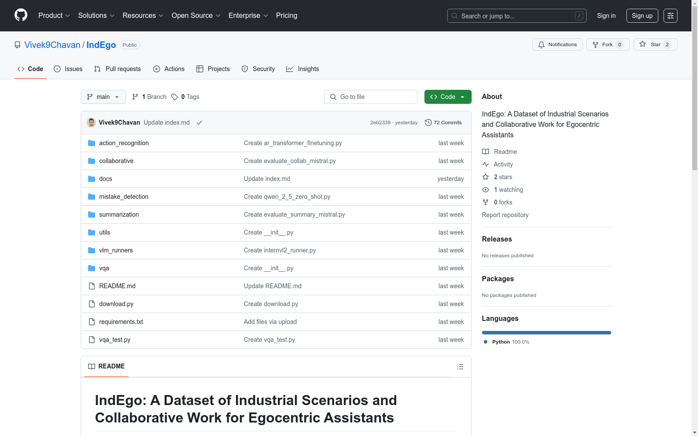This screenshot has height=436, width=698.
Task: Click the watching eye icon
Action: coord(486,190)
